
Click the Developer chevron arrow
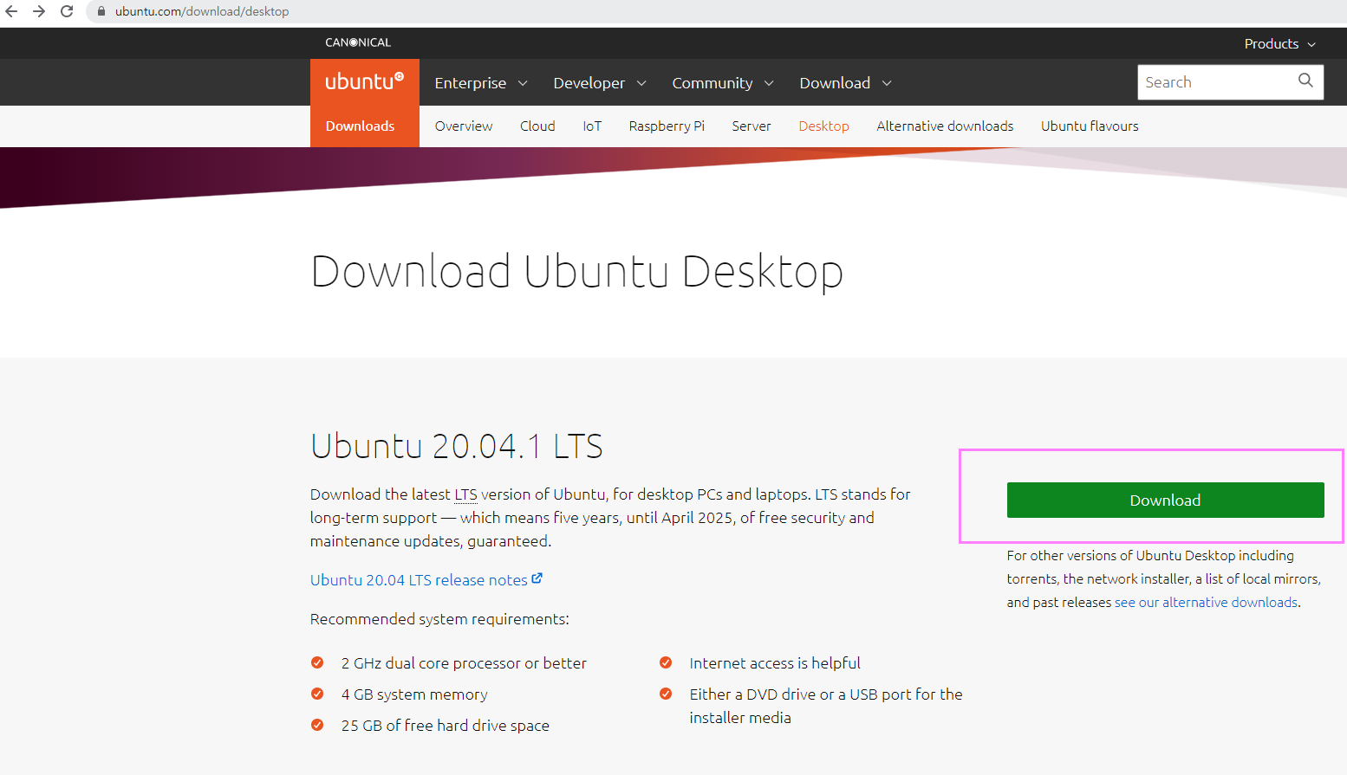(x=641, y=83)
